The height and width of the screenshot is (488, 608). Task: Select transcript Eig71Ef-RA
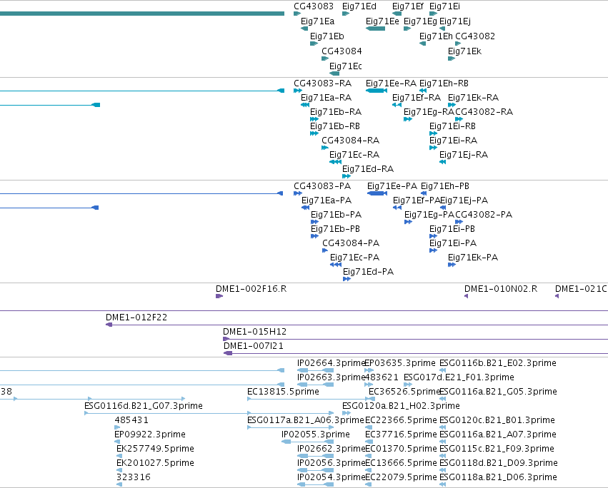(417, 98)
